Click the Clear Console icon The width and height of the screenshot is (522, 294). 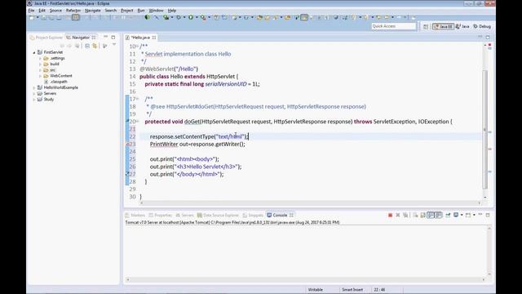(x=415, y=216)
